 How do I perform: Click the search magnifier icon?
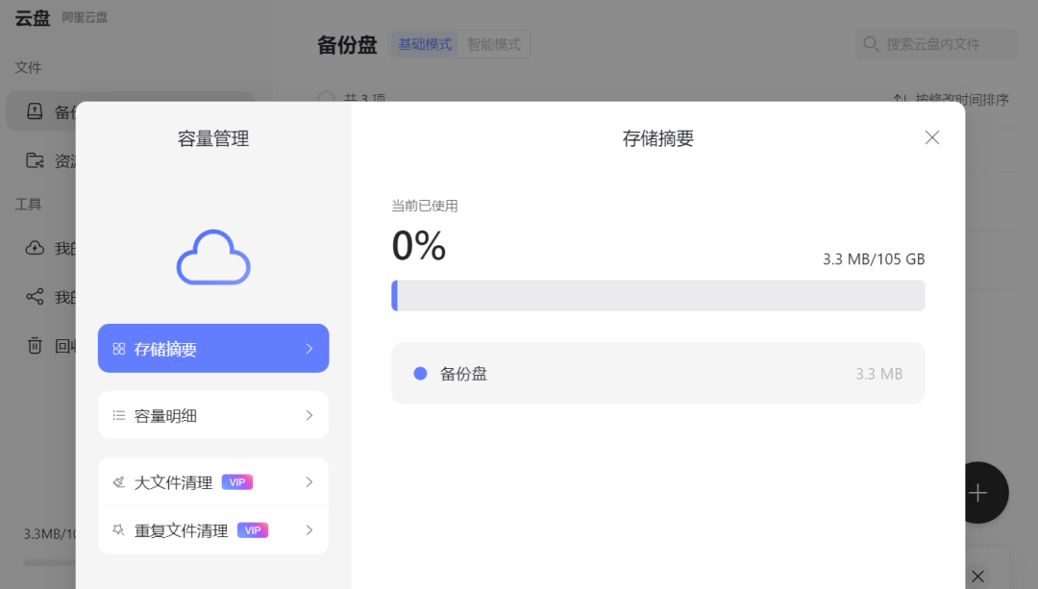point(871,43)
